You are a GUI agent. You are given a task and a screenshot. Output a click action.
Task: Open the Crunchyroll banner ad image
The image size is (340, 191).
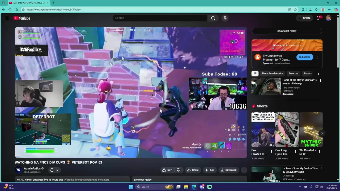tap(287, 45)
